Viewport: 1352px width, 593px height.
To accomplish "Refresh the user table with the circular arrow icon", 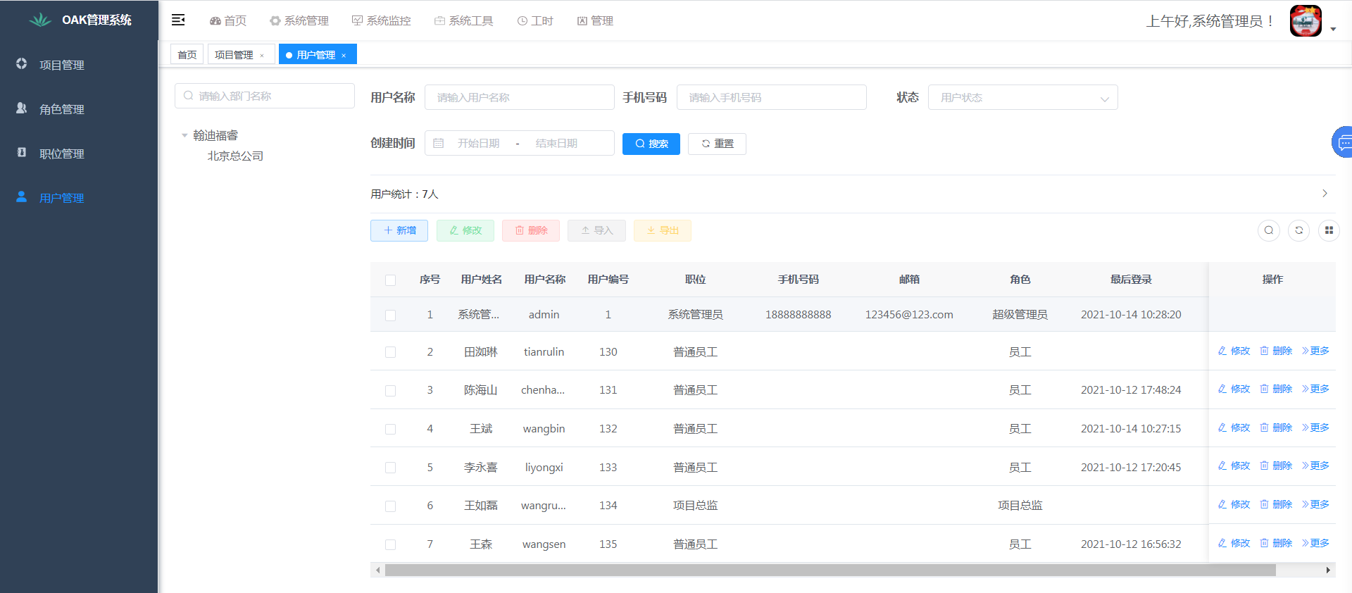I will [x=1298, y=230].
